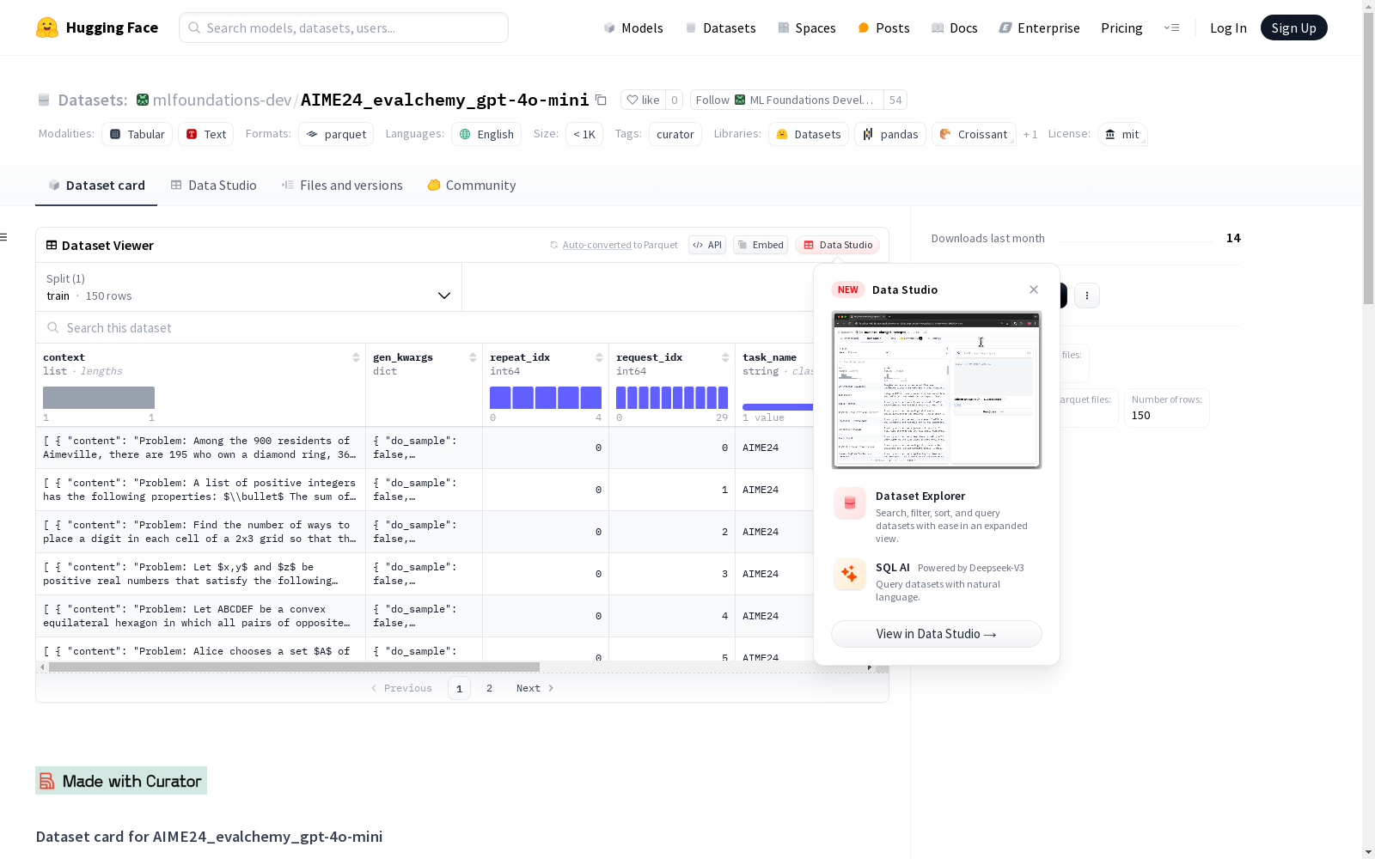Click the row about ABCDEF convex hexagon
This screenshot has height=859, width=1375.
[425, 616]
